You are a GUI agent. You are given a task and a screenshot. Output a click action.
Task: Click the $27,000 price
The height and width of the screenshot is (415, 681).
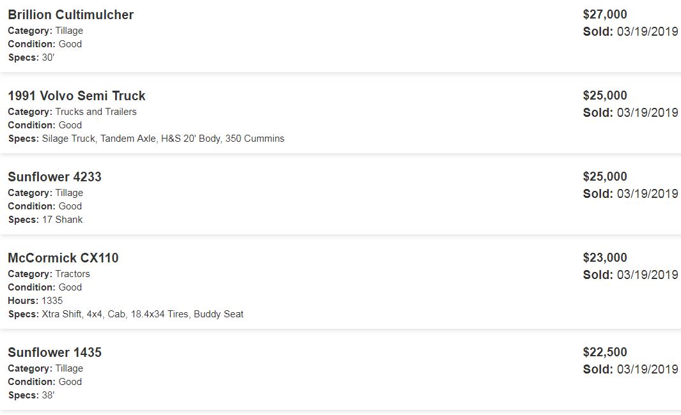pyautogui.click(x=605, y=15)
